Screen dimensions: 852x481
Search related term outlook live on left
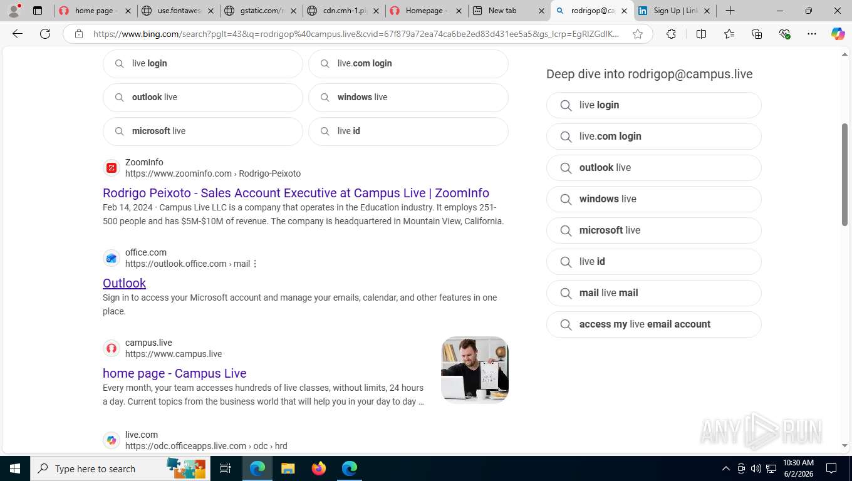[202, 97]
